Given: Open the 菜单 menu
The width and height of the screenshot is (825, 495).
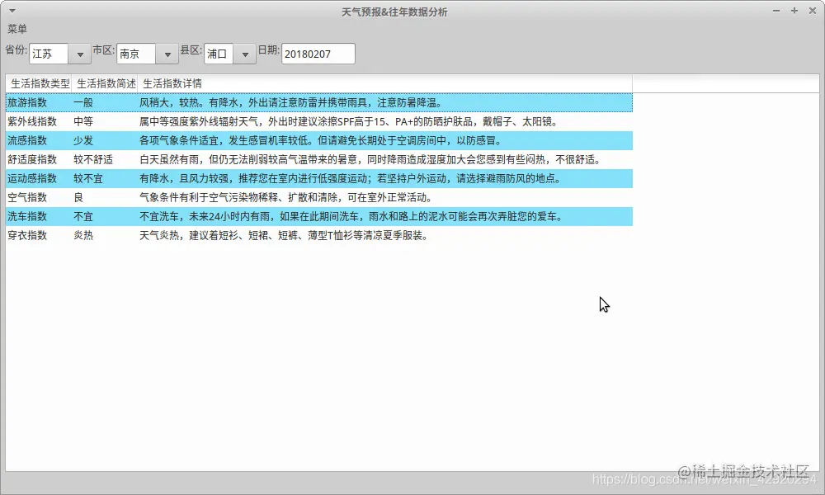Looking at the screenshot, I should [x=18, y=28].
